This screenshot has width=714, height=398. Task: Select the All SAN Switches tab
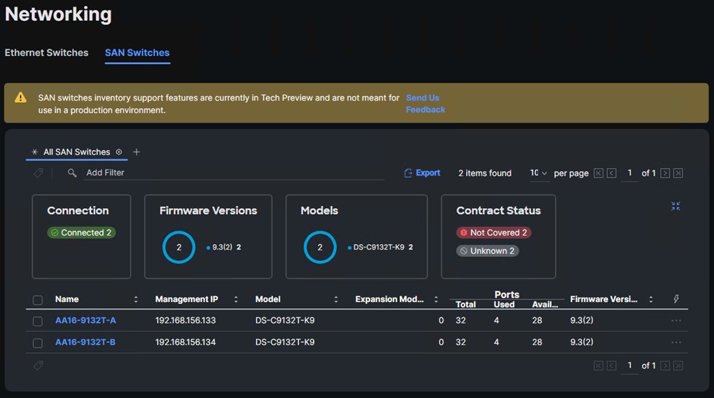(x=76, y=152)
